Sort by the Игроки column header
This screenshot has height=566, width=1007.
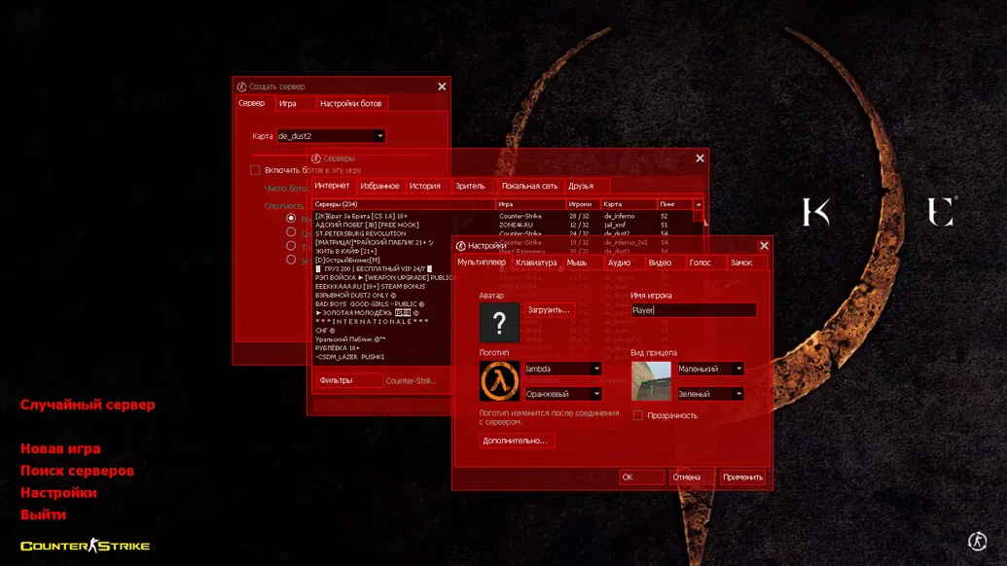point(583,204)
